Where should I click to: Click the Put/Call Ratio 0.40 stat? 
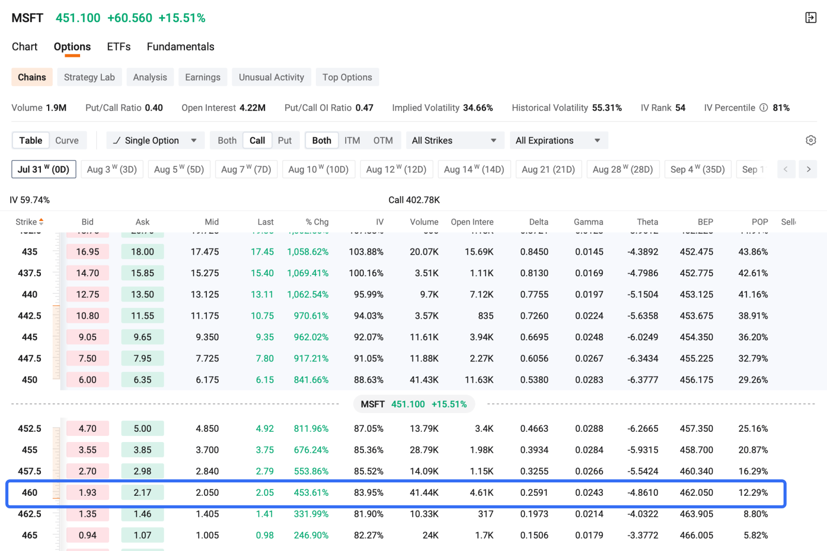pyautogui.click(x=124, y=108)
